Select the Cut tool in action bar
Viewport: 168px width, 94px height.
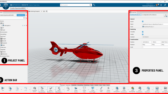3,89
